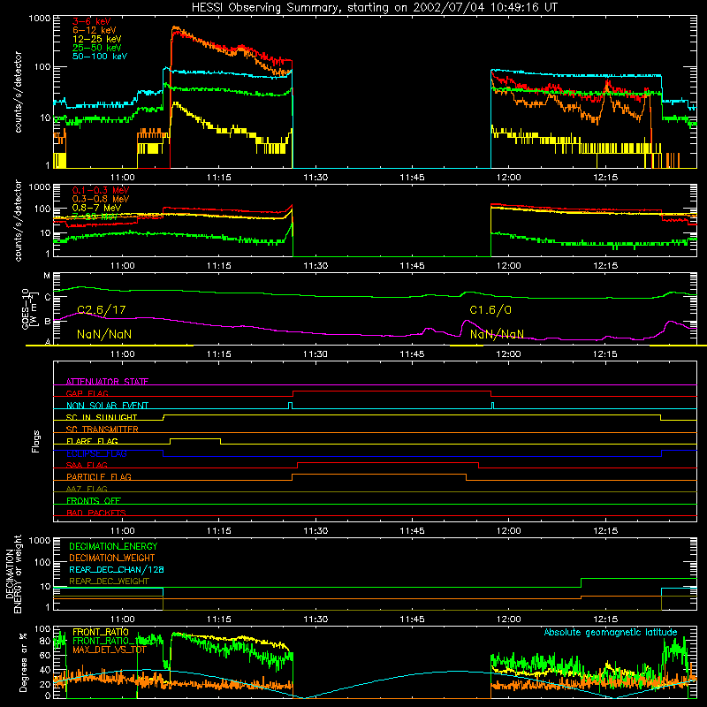This screenshot has height=707, width=707.
Task: Click the 11:30 tick label under the keV panel
Action: coord(315,178)
